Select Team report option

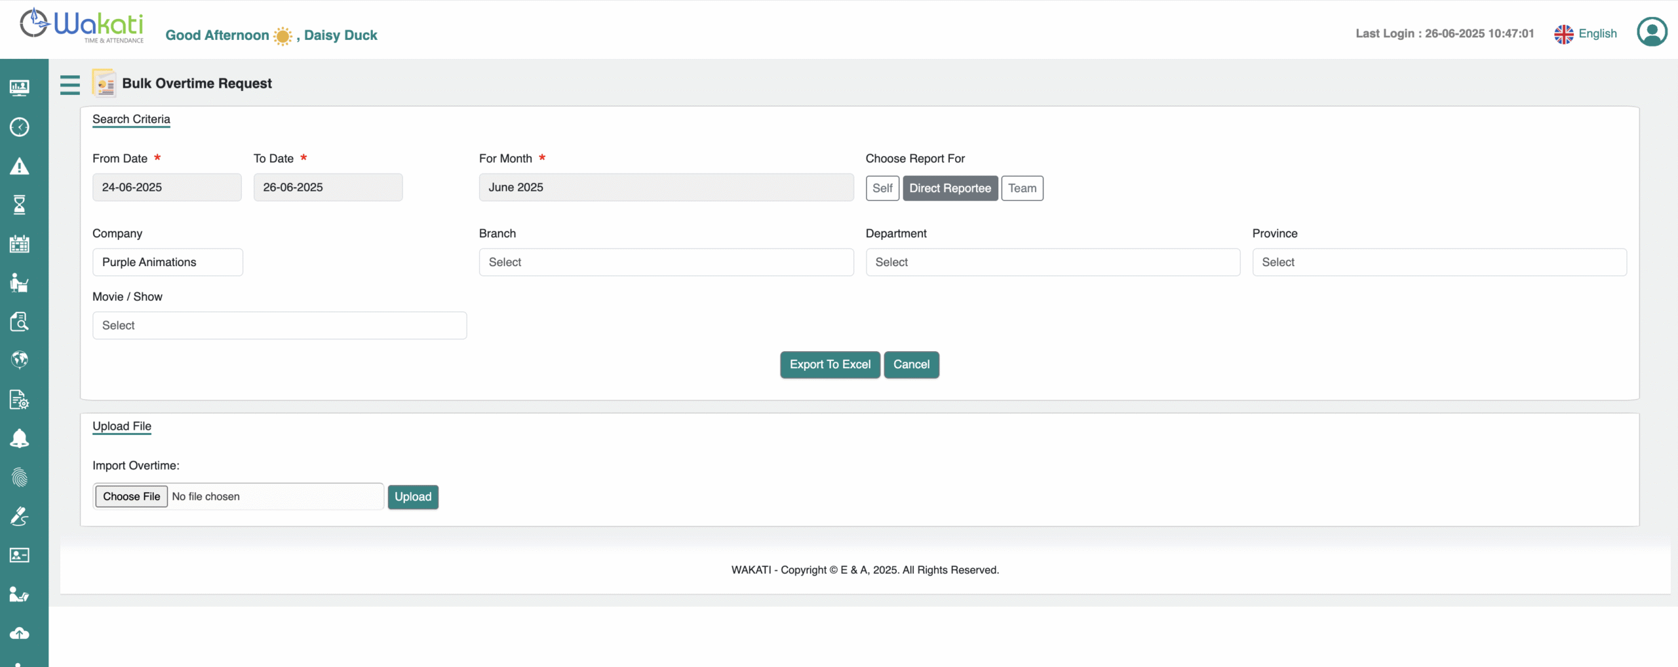click(x=1022, y=188)
